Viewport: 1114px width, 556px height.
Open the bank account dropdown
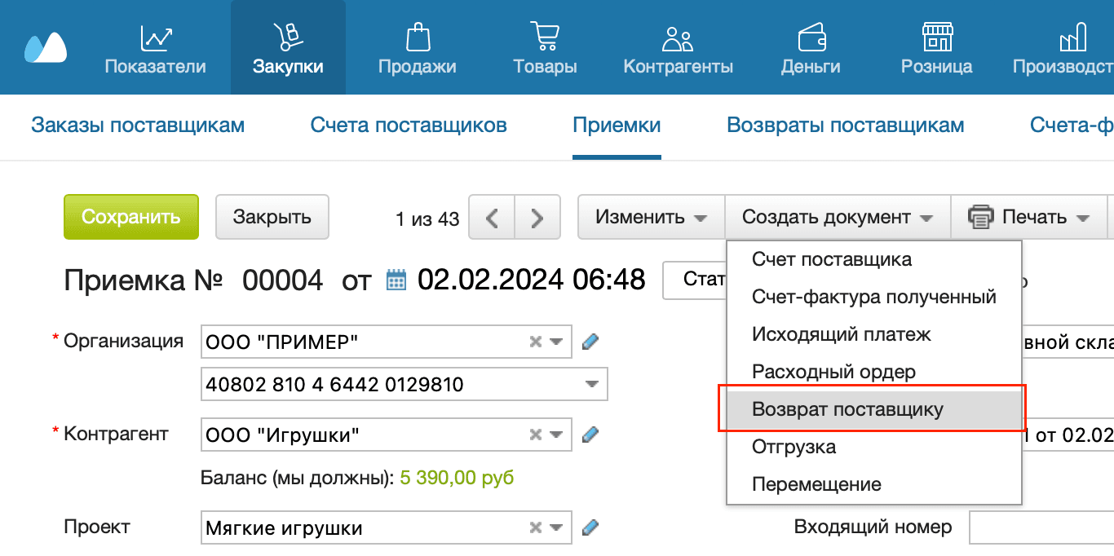(593, 384)
